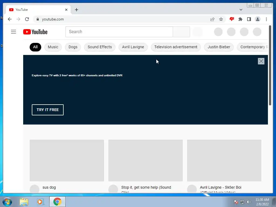The width and height of the screenshot is (276, 207).
Task: Open the Stop it, get some help thumbnail
Action: click(x=145, y=160)
